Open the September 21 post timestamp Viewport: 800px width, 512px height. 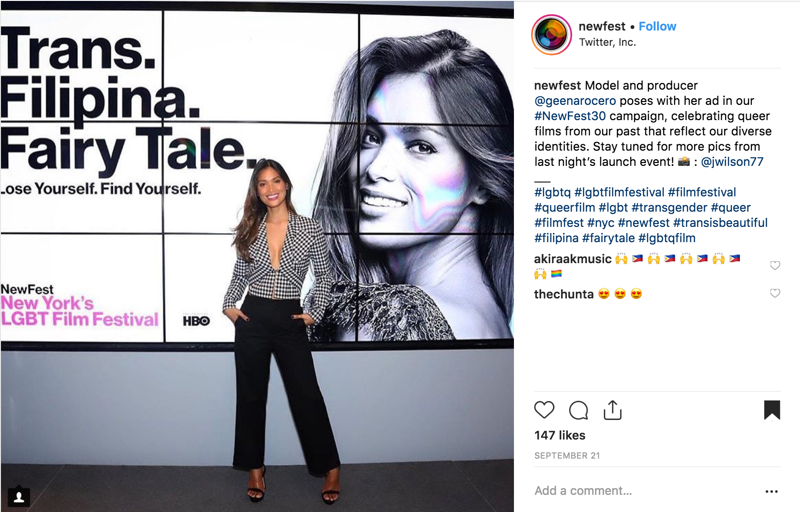[567, 455]
